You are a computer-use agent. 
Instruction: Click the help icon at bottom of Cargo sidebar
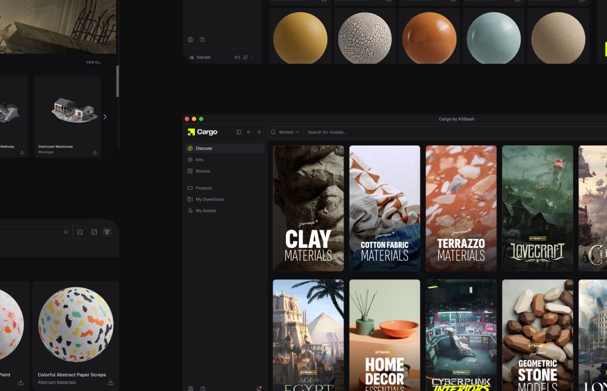point(203,389)
